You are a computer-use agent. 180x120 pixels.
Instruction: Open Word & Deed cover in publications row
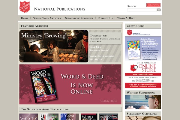[89, 117]
